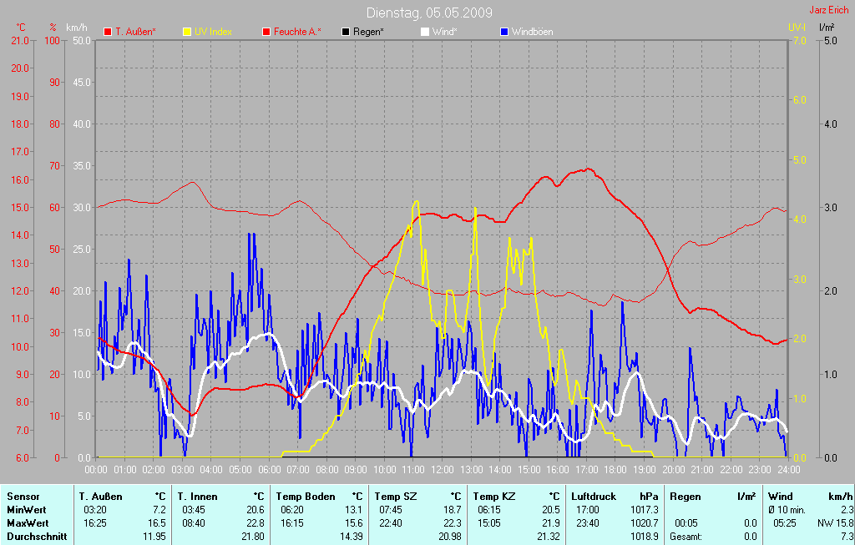Click the Temp Boden column header

pyautogui.click(x=306, y=497)
